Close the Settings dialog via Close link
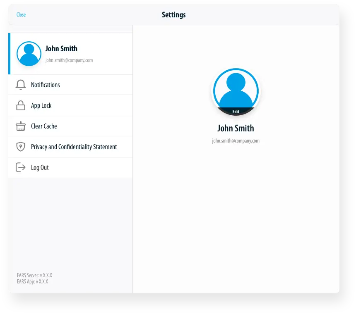The height and width of the screenshot is (314, 356). [21, 15]
